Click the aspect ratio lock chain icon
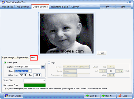The image size is (134, 99). (111, 71)
